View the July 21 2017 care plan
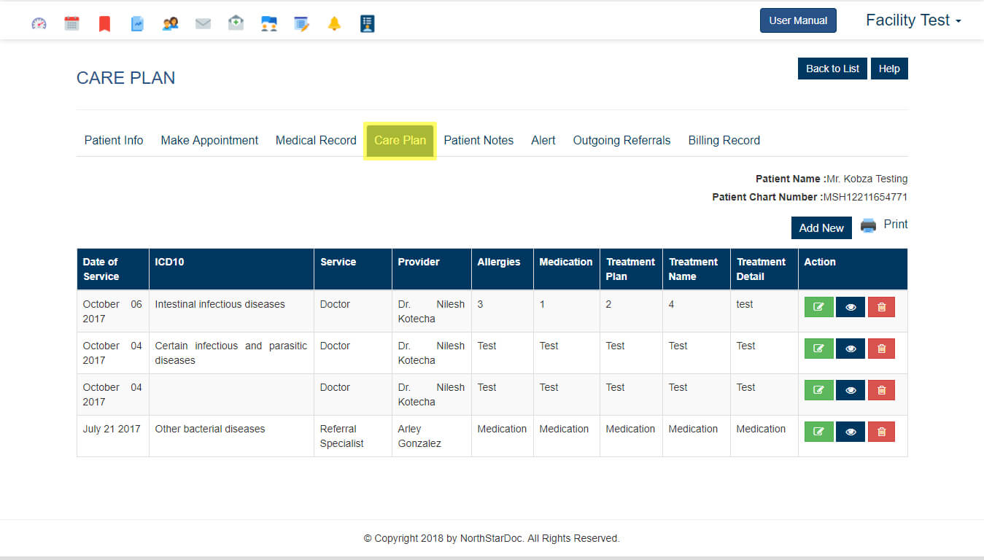984x560 pixels. pos(850,432)
